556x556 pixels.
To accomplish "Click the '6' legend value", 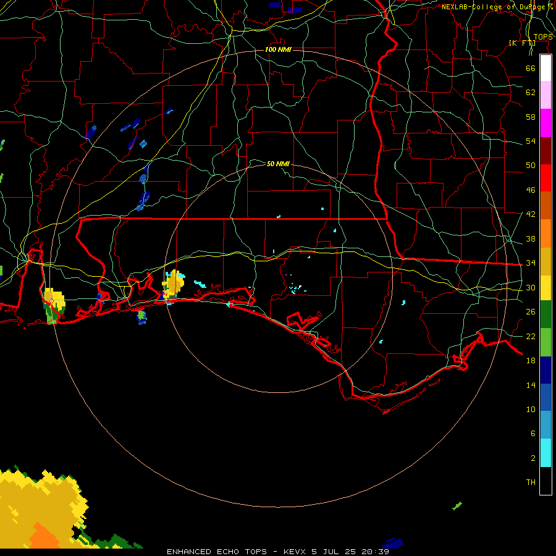I will [533, 434].
